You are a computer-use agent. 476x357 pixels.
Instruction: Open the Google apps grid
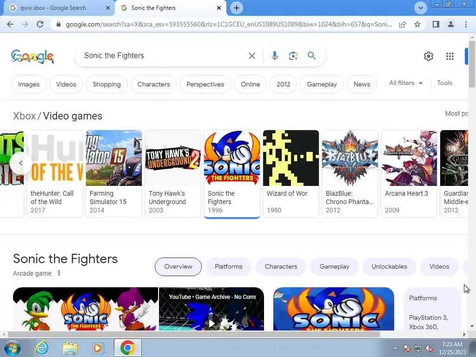[x=450, y=56]
